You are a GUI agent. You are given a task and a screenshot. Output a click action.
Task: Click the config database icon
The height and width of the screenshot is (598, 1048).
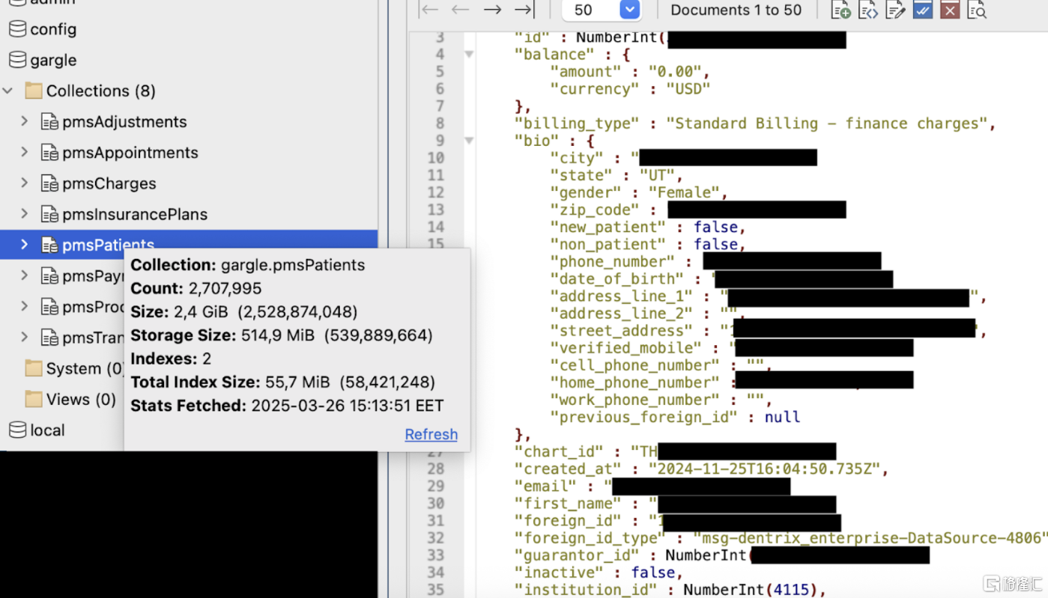click(x=17, y=29)
